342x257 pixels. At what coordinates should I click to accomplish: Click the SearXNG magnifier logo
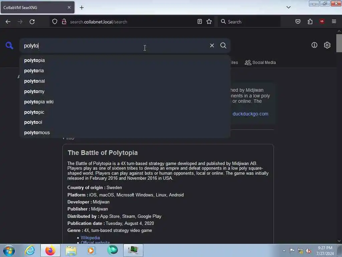coord(9,46)
